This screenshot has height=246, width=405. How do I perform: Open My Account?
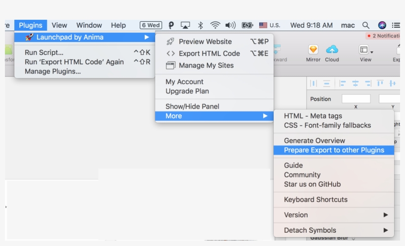tap(214, 82)
